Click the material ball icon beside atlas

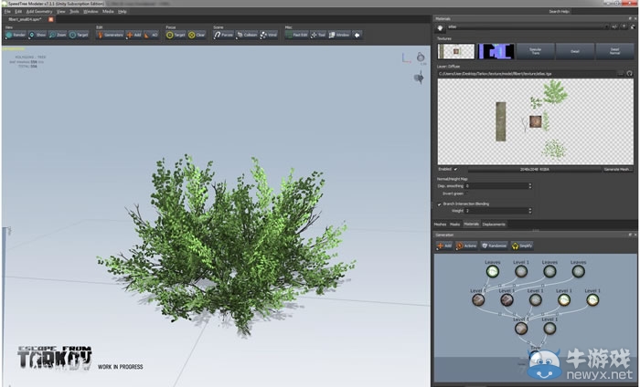click(440, 27)
